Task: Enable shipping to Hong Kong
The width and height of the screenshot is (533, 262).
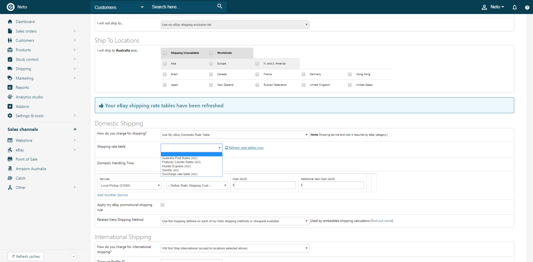Action: [350, 74]
